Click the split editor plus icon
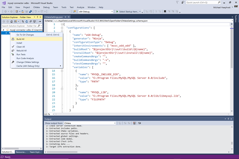The height and width of the screenshot is (159, 239). (x=232, y=24)
